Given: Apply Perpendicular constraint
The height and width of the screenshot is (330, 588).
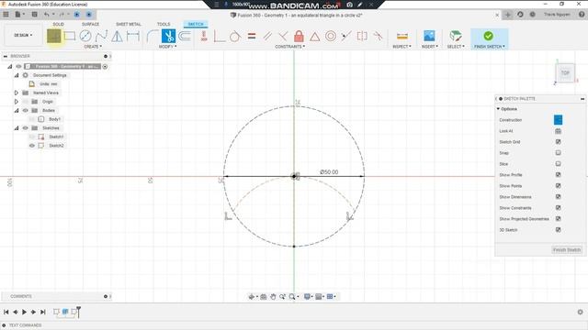Looking at the screenshot, I should coord(220,36).
